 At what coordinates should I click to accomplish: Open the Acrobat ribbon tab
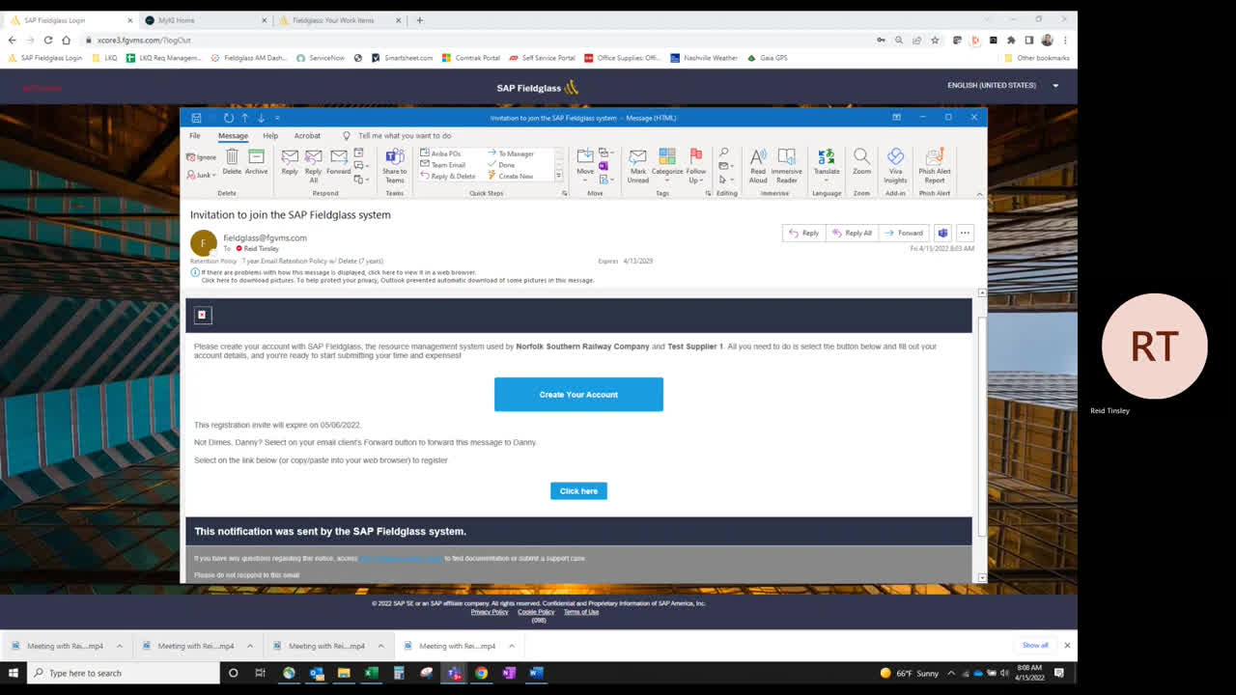(x=307, y=136)
